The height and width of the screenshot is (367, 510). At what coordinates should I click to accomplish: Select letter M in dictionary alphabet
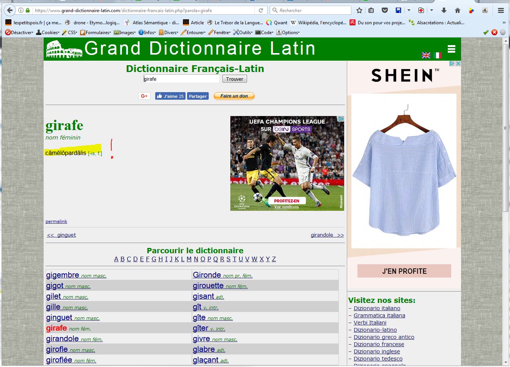189,259
